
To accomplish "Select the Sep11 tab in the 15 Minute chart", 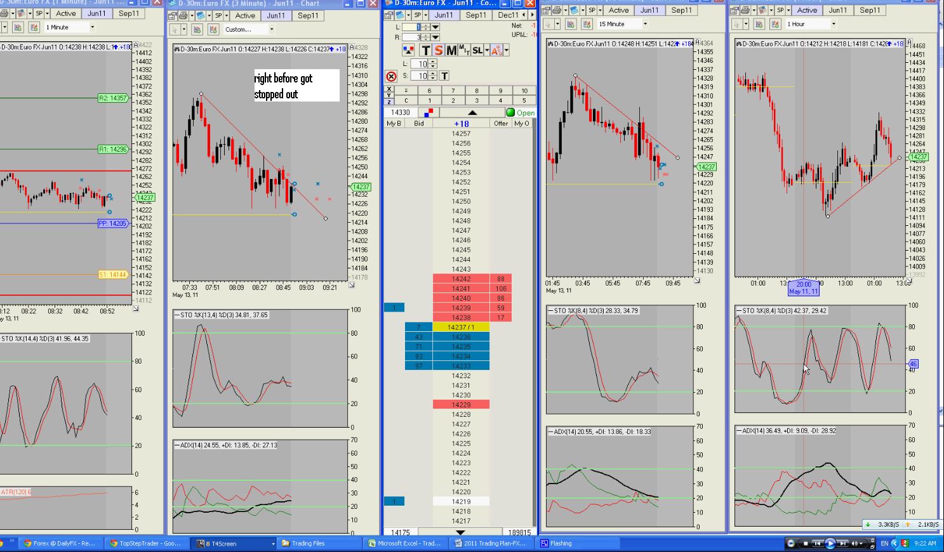I will click(x=681, y=10).
